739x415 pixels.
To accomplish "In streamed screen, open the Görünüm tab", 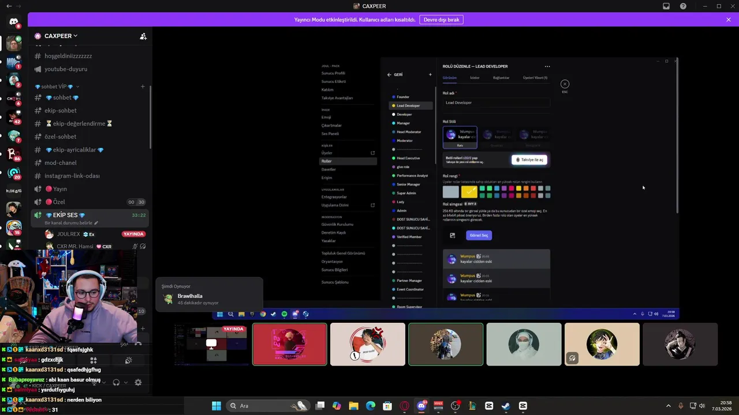I will click(x=449, y=78).
